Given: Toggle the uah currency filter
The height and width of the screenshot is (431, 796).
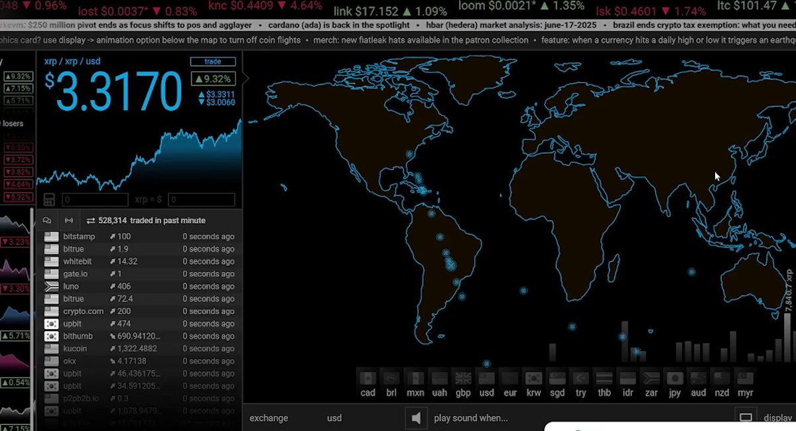Looking at the screenshot, I should (439, 384).
